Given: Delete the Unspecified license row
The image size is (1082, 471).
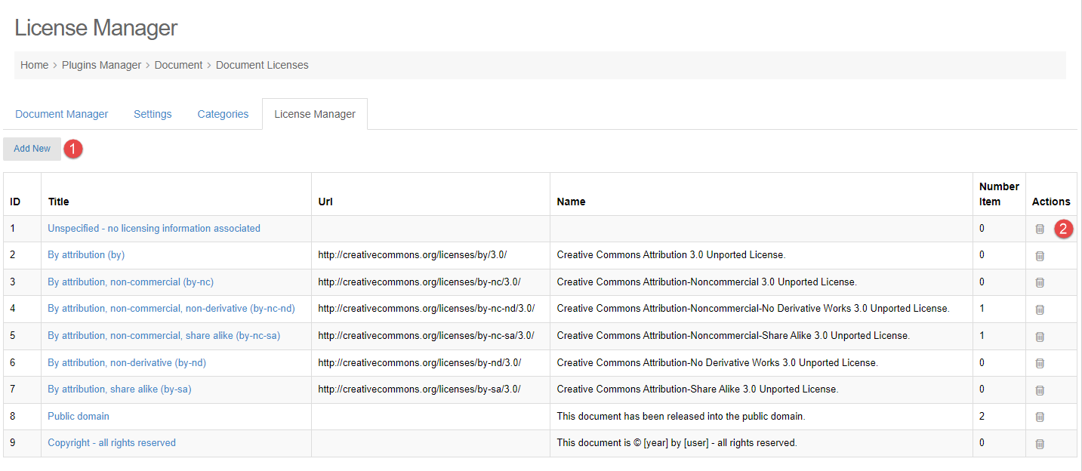Looking at the screenshot, I should tap(1040, 229).
